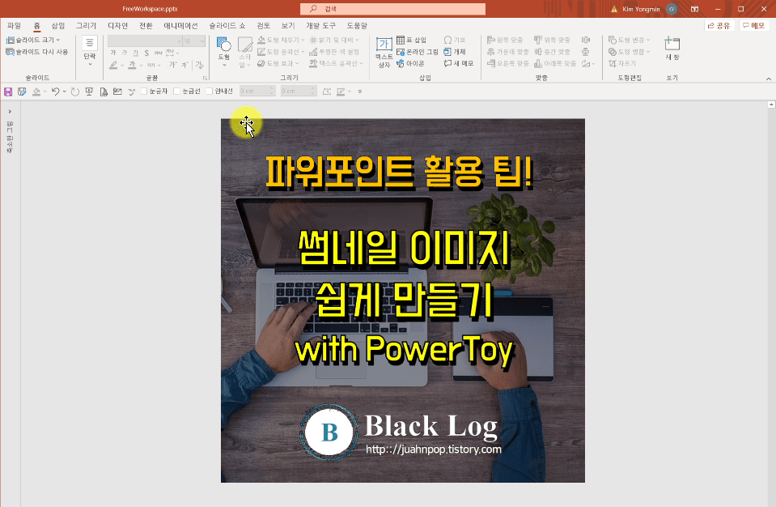Click 자르기 crop button
Screen dimensions: 776x507
622,63
